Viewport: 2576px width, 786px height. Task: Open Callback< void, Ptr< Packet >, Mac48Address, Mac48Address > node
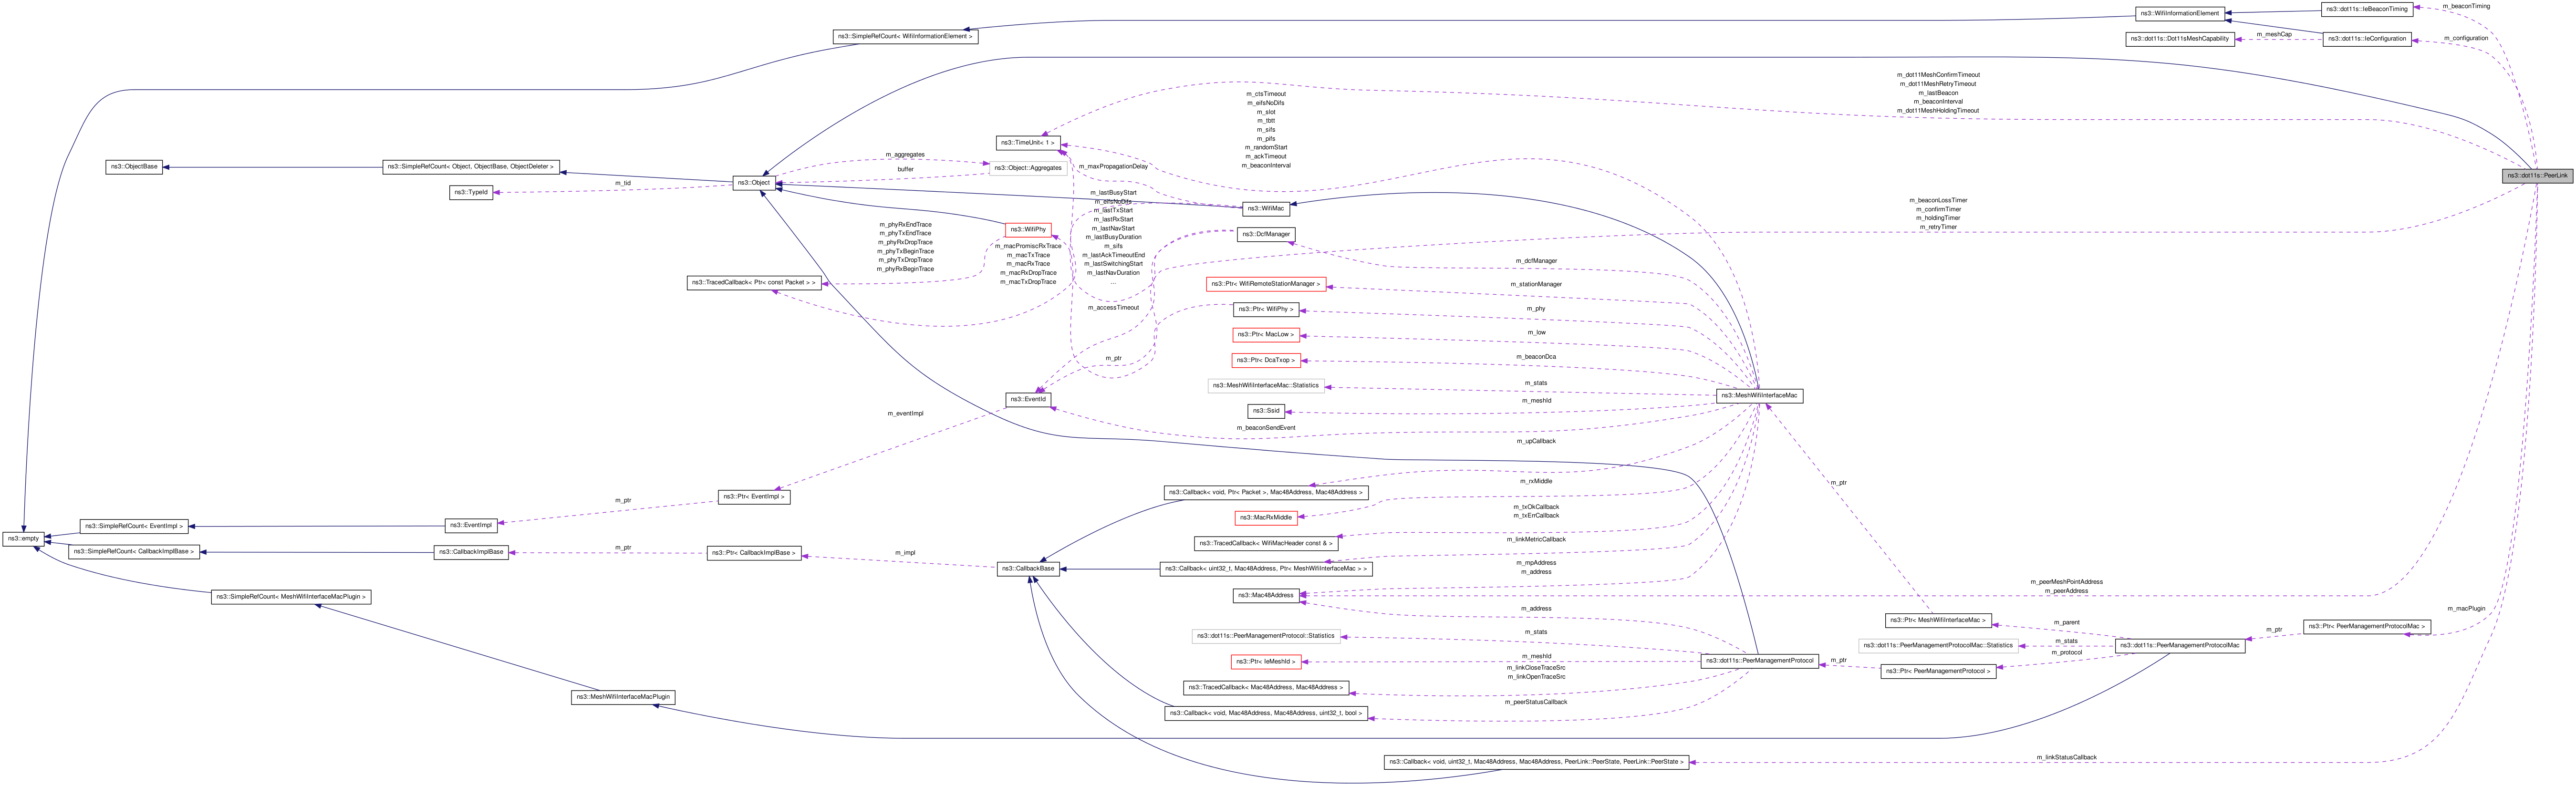click(1265, 492)
